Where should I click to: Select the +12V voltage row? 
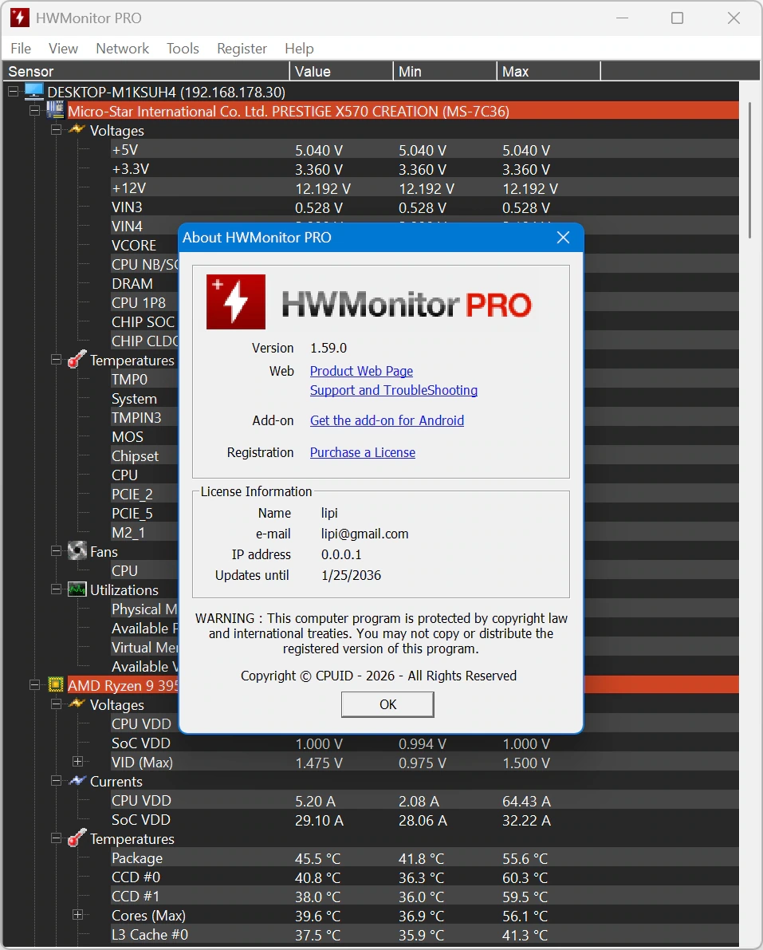click(424, 188)
